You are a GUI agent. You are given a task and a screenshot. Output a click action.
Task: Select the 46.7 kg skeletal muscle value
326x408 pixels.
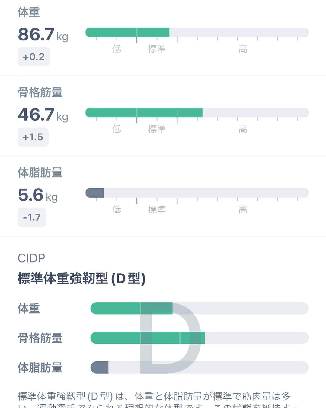coord(43,115)
